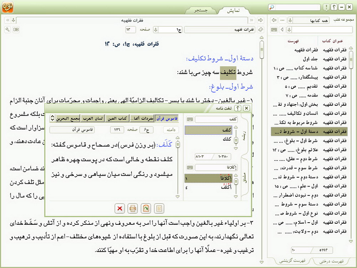
Task: Open keyboard icon next to the إکلافا field
Action: pyautogui.click(x=190, y=168)
